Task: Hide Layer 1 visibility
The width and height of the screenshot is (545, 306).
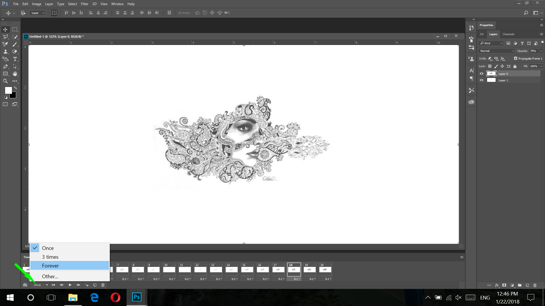Action: click(x=481, y=80)
